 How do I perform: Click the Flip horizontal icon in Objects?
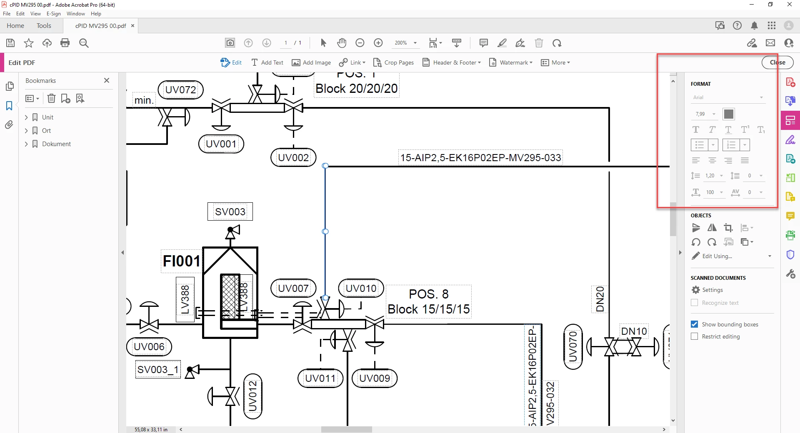712,228
